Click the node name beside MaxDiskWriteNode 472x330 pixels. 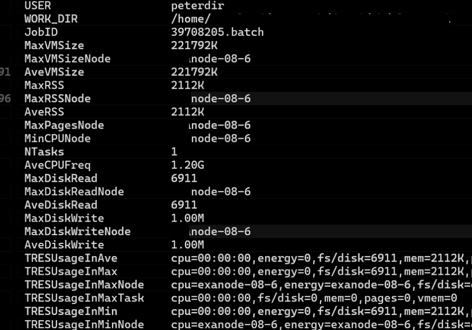coord(220,231)
